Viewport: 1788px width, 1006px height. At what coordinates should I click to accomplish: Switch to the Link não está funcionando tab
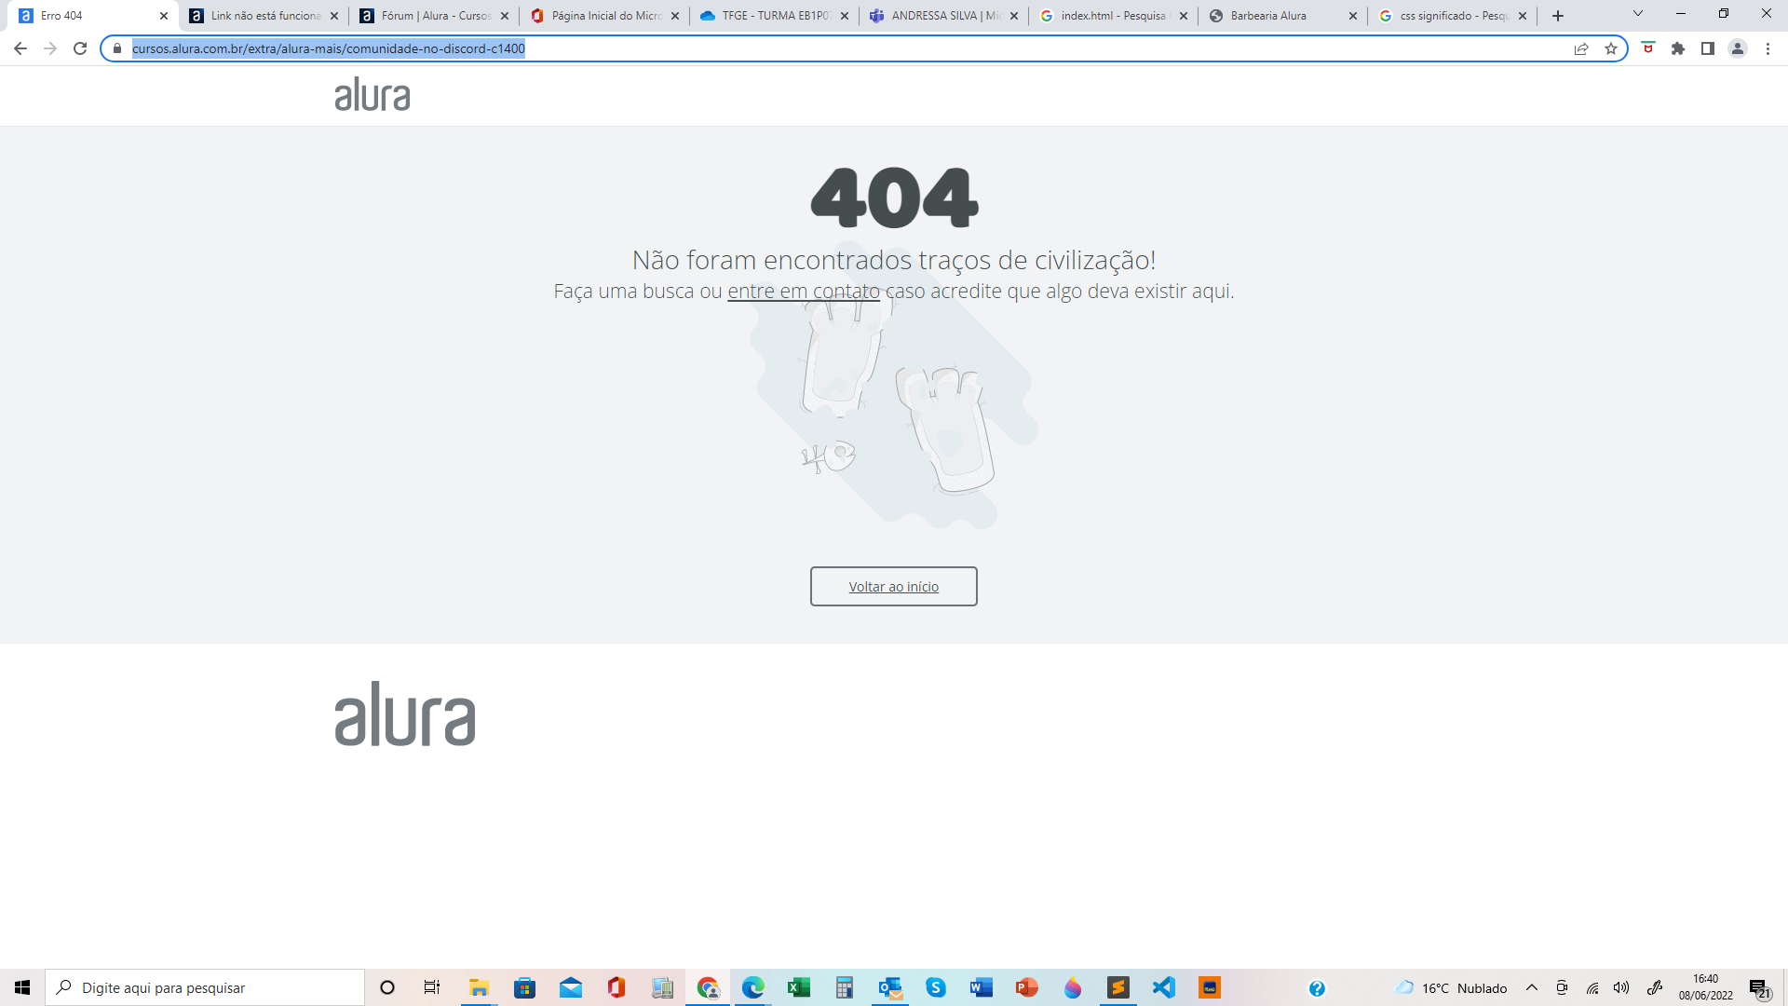(265, 16)
